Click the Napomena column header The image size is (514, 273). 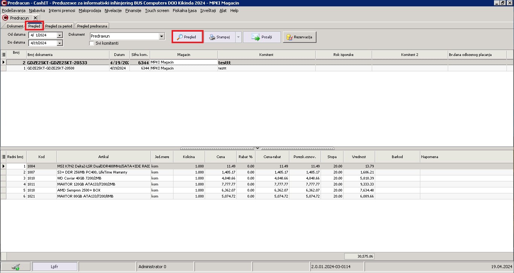467,156
